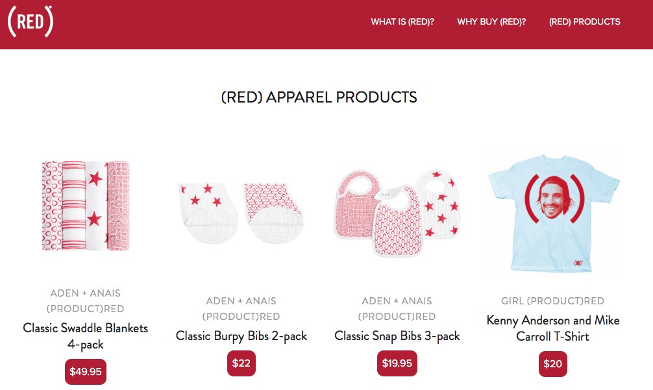Viewport: 653px width, 390px height.
Task: Click ADEN + ANAIS label above Burpy Bibs
Action: tap(241, 301)
